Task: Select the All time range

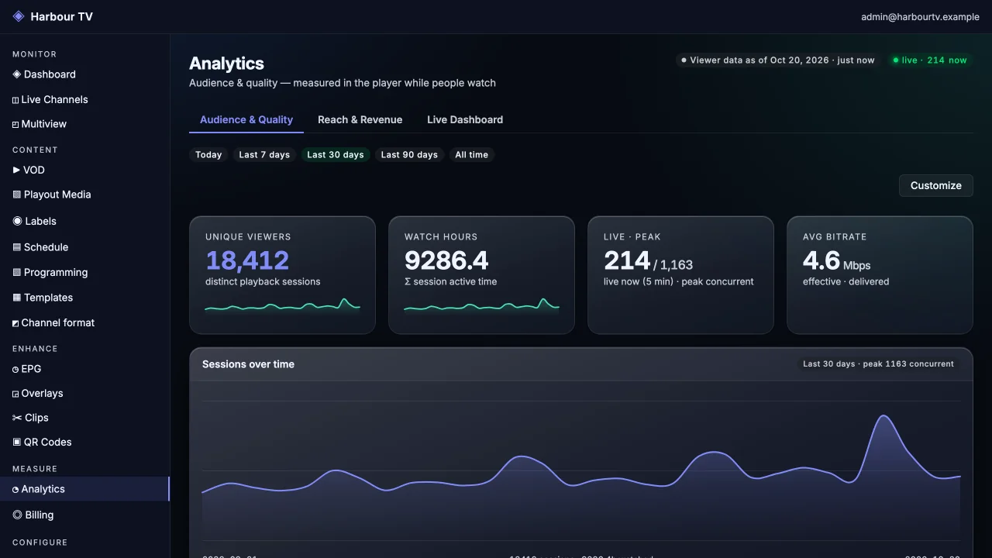Action: [472, 155]
